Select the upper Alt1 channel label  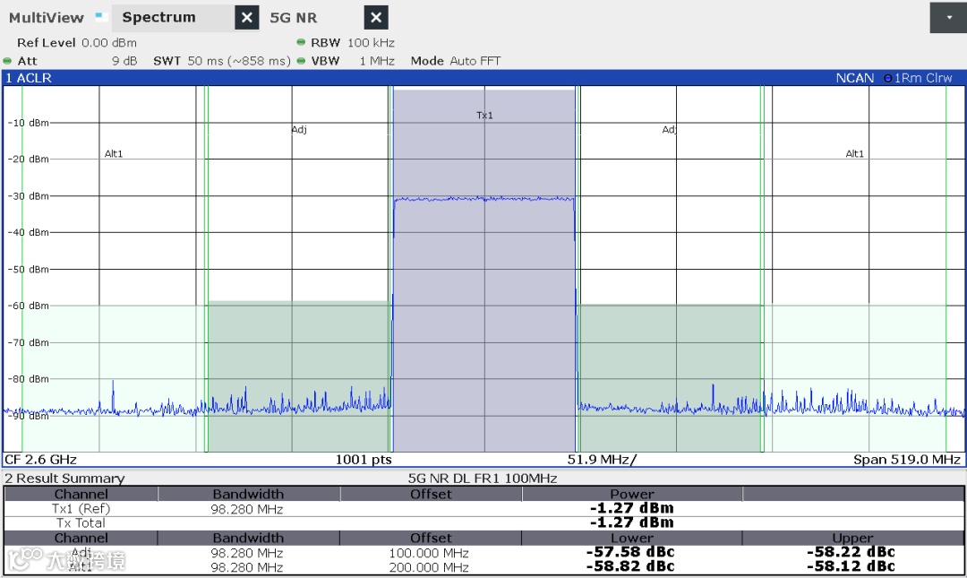point(855,154)
